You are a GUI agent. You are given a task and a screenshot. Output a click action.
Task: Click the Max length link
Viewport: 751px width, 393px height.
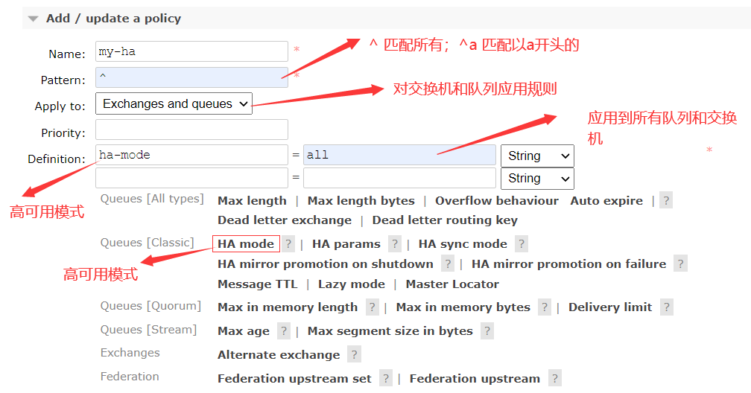click(252, 201)
